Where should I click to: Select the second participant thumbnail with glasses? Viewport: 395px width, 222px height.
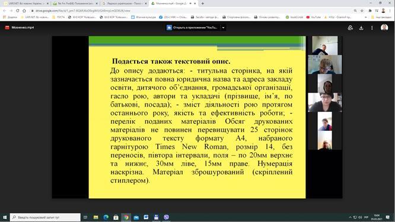324,65
